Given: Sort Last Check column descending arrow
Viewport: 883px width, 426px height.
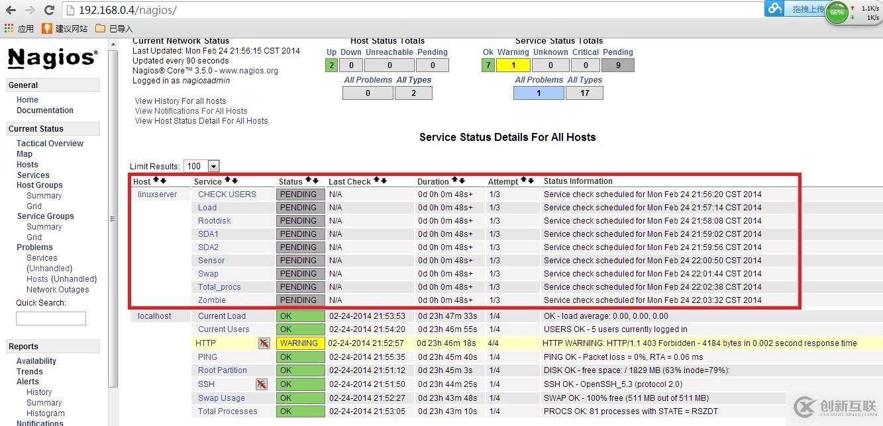Looking at the screenshot, I should tap(384, 181).
